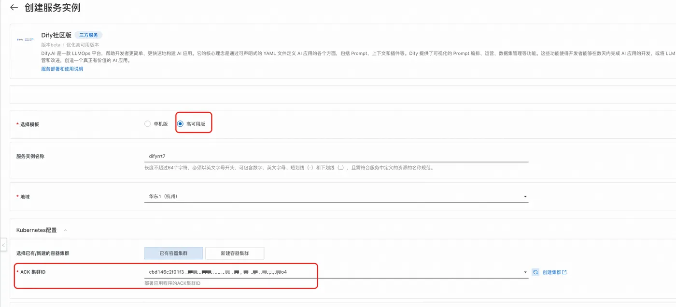
Task: Refresh the ACK cluster list
Action: [x=535, y=272]
